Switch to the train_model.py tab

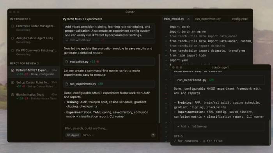[x=174, y=19]
